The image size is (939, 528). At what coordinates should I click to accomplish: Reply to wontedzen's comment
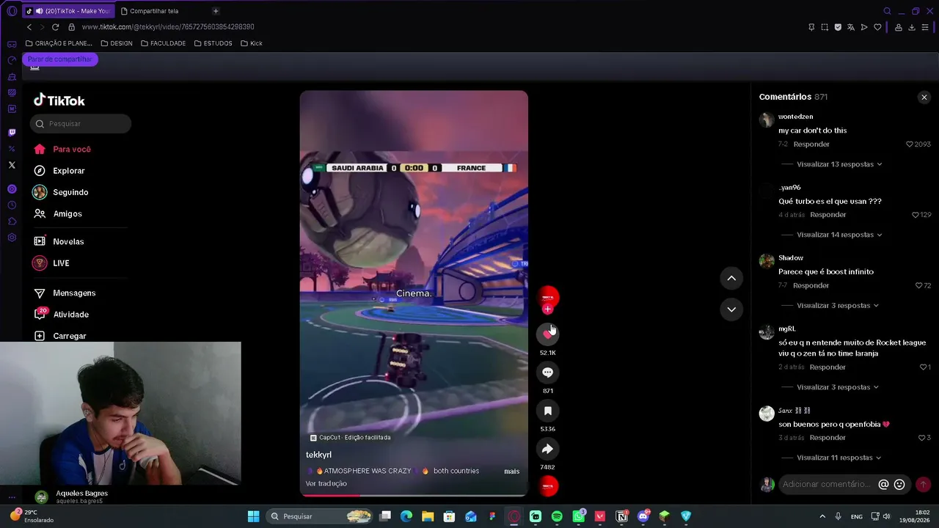coord(811,144)
